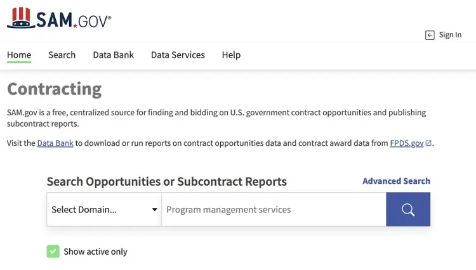Open the Data Services navigation tab
This screenshot has height=270, width=476.
tap(178, 55)
